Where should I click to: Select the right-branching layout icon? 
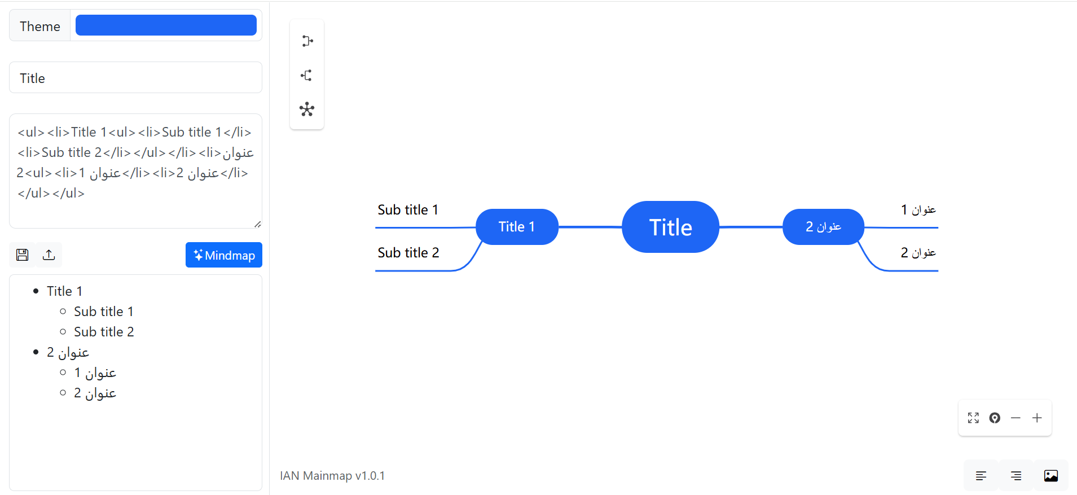click(307, 41)
